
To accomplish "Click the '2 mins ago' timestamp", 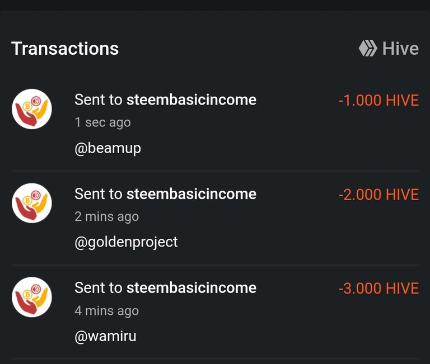I will [107, 217].
